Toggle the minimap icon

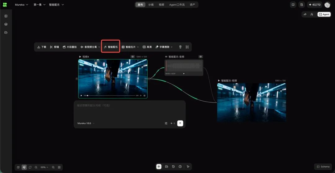pyautogui.click(x=18, y=167)
